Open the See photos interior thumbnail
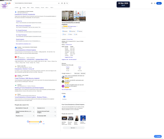Image resolution: width=164 pixels, height=139 pixels. [x=68, y=16]
